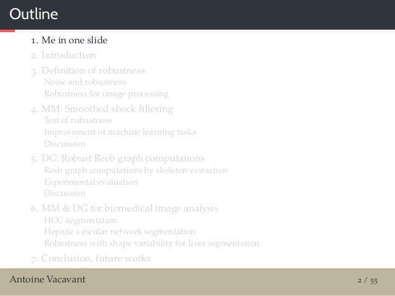Open 'MM: Smoothed shock filtering' section

point(102,109)
